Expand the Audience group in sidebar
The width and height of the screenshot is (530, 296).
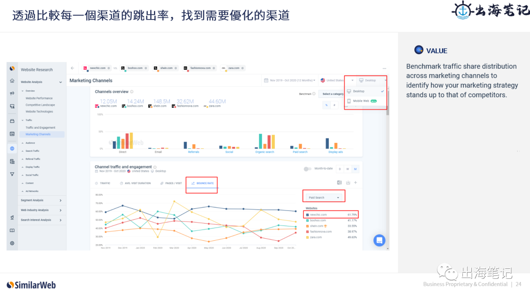point(23,143)
